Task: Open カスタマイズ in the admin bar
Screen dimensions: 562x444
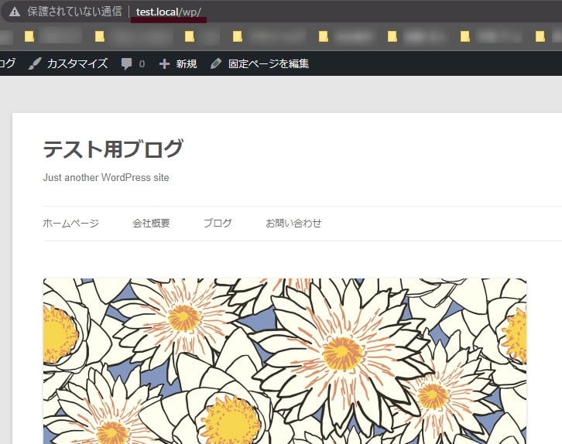Action: (x=77, y=63)
